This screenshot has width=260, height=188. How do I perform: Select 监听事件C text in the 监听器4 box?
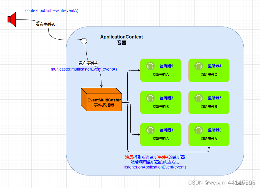point(209,75)
